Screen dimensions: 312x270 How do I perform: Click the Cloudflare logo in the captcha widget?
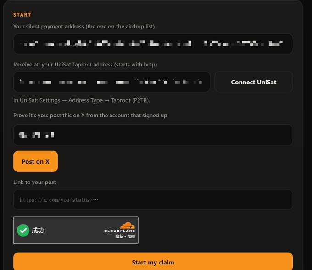120,227
